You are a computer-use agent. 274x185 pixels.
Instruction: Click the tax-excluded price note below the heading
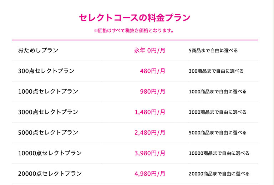pyautogui.click(x=134, y=31)
